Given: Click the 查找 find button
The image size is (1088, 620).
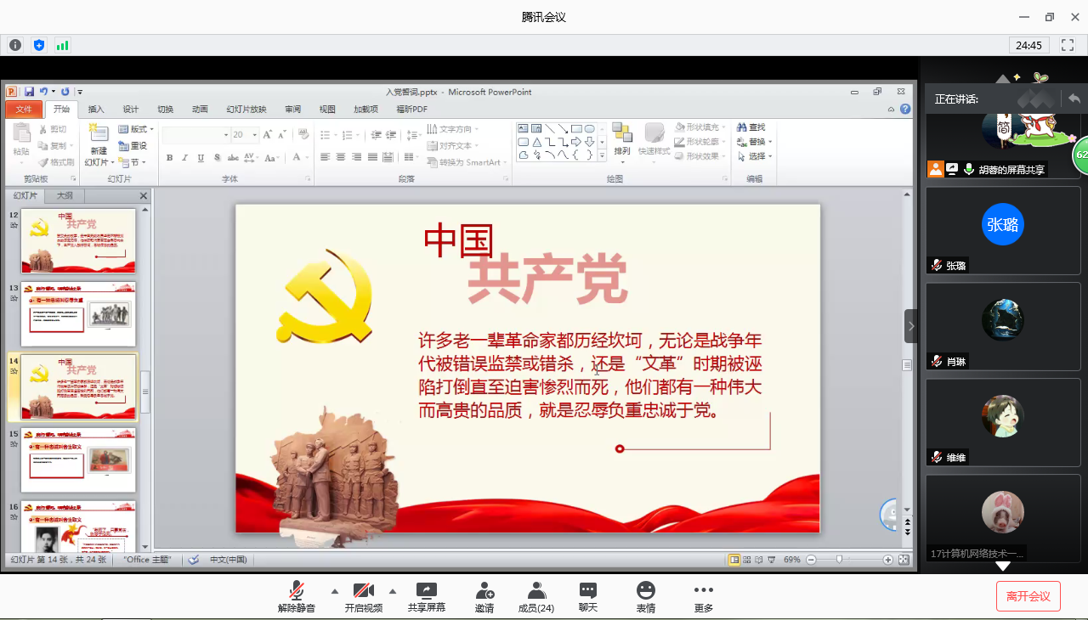Looking at the screenshot, I should pos(751,127).
